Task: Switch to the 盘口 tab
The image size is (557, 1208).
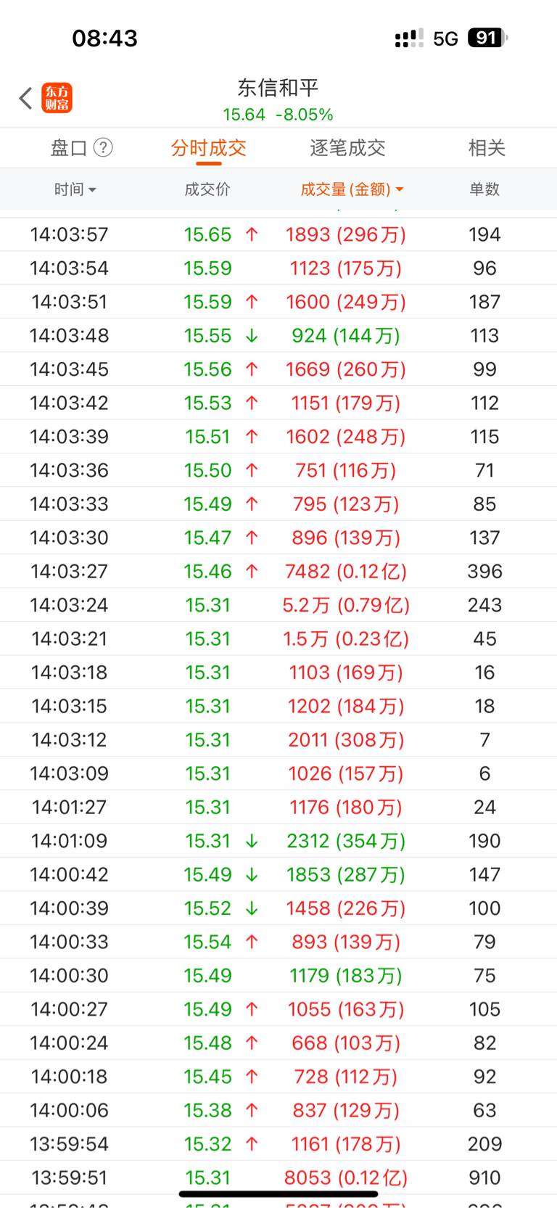Action: 69,148
